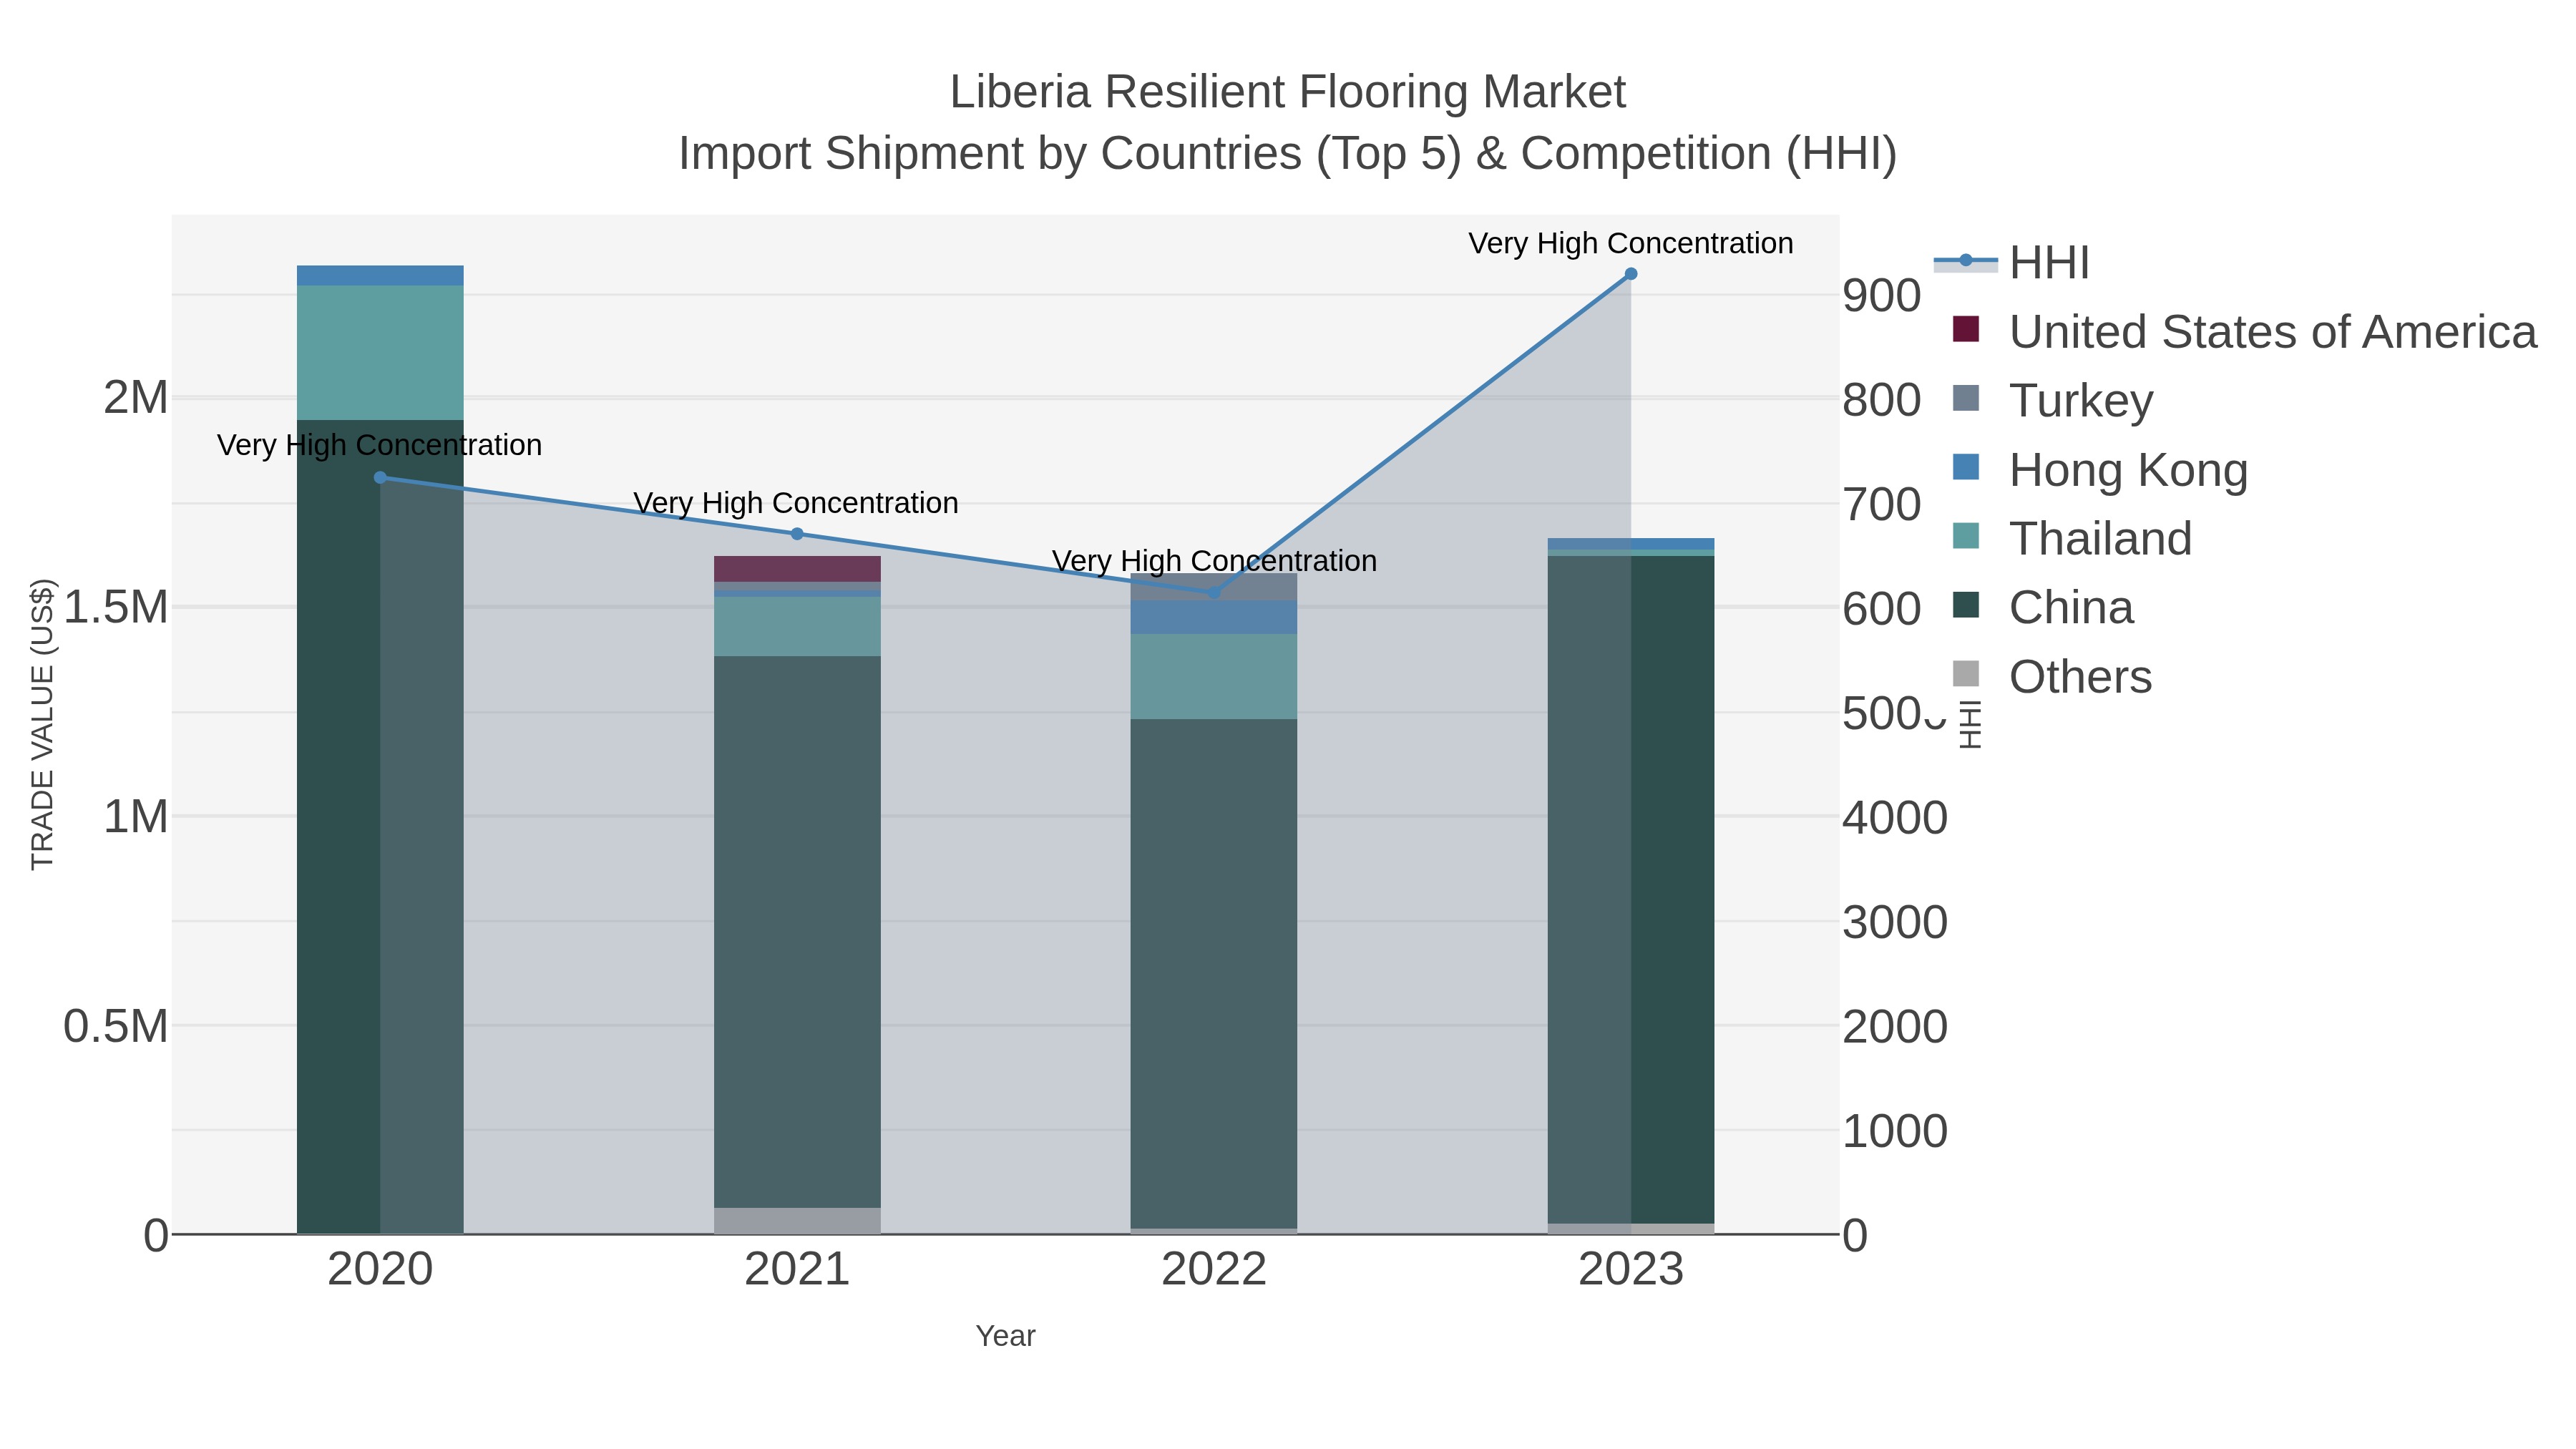Click the Very High Concentration label above 2021
Screen dimensions: 2576x1449
point(796,503)
